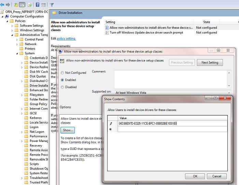Click the Back arrow toolbar icon
Viewport: 239px width, 185px height.
pos(2,5)
